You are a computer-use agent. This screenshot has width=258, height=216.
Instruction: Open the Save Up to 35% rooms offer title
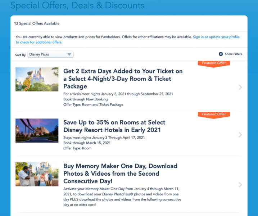(114, 126)
